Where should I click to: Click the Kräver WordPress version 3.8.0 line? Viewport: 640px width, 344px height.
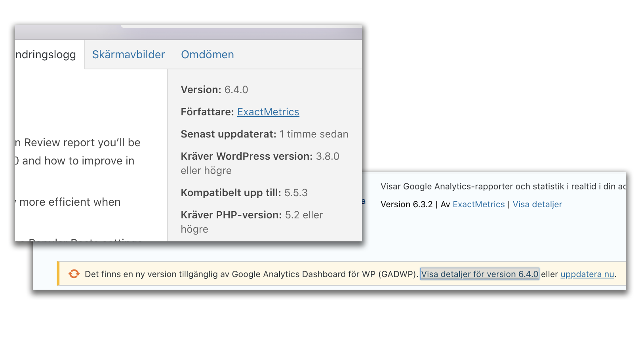(x=259, y=157)
